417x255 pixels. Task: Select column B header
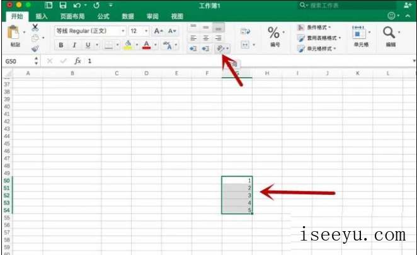coord(72,73)
